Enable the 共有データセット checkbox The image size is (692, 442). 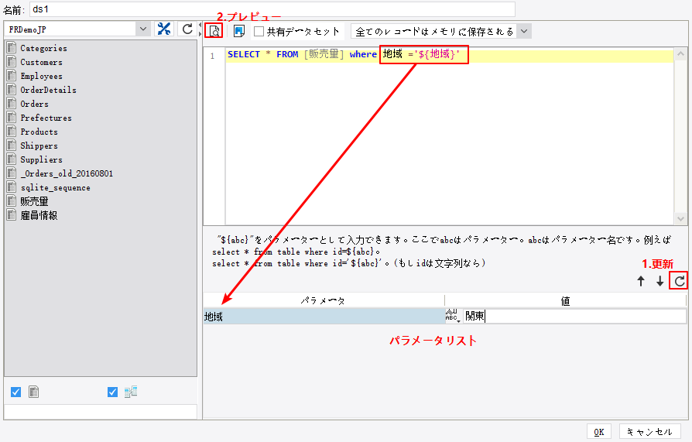coord(259,32)
